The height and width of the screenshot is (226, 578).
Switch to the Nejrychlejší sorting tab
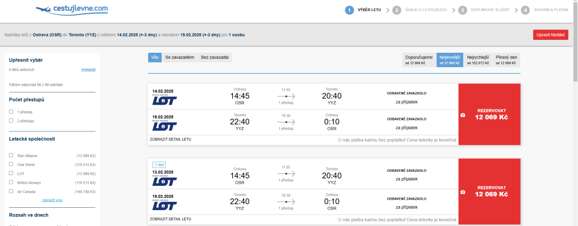click(x=478, y=59)
